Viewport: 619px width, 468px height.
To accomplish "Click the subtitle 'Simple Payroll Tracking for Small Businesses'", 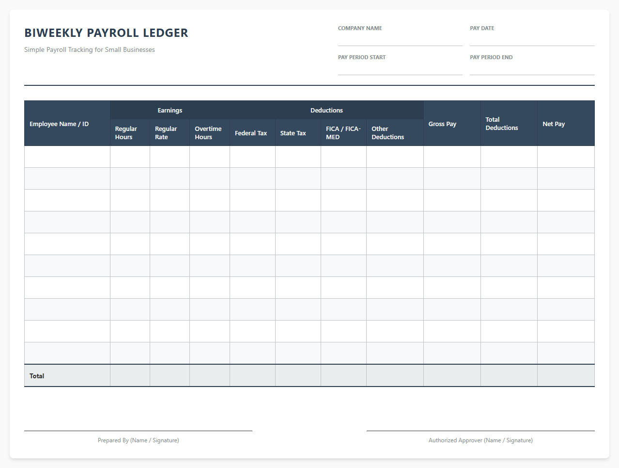I will click(x=90, y=49).
